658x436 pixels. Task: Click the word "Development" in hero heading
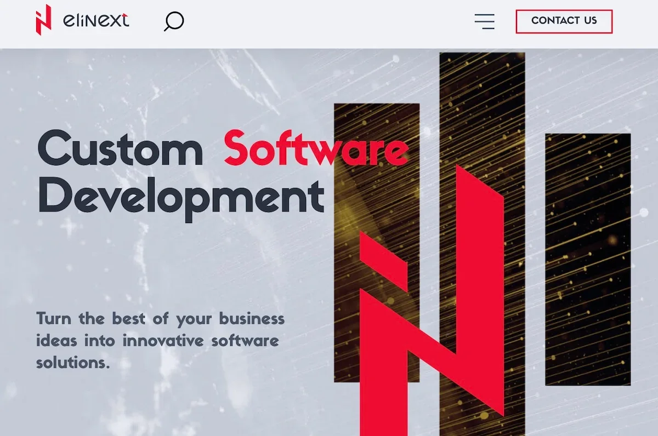[x=181, y=196]
